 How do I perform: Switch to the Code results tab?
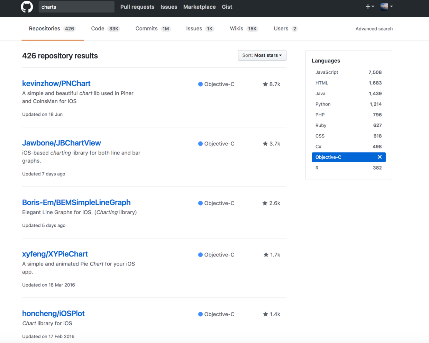[x=105, y=29]
